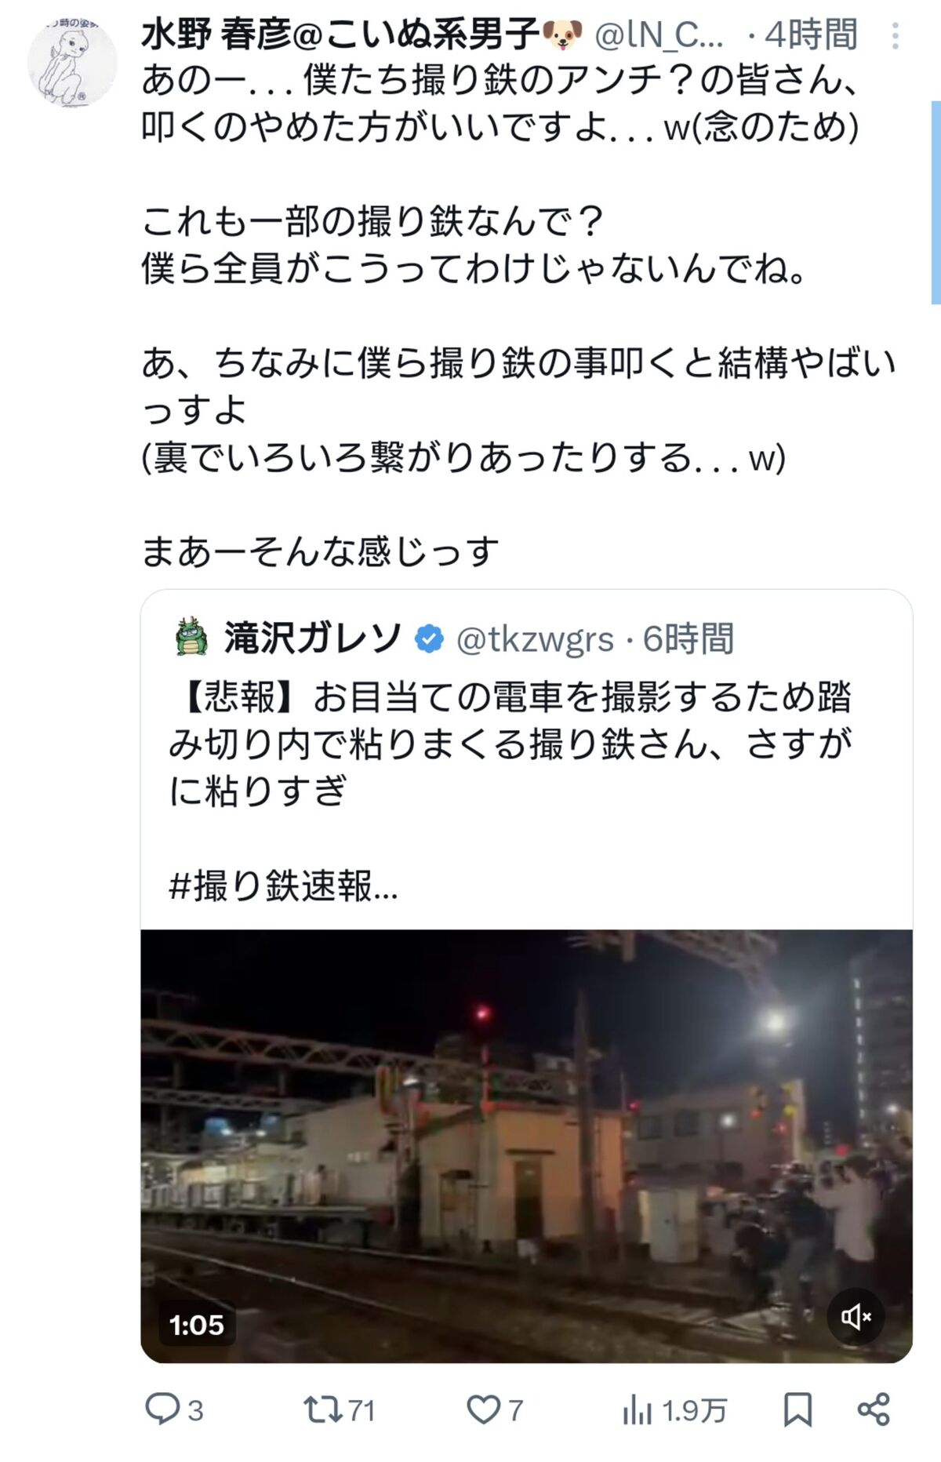Open the three-dot tweet options menu

coord(895,36)
